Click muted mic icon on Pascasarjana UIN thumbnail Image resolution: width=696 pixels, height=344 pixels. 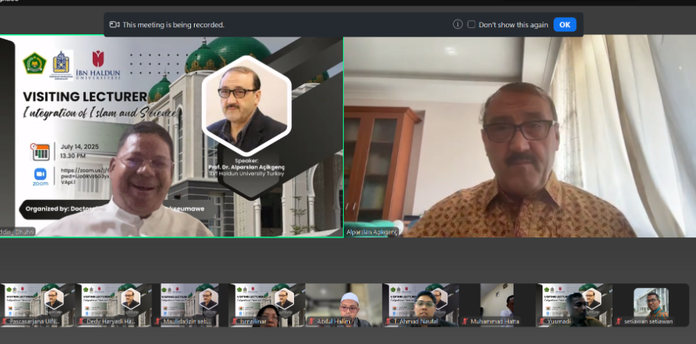click(5, 321)
